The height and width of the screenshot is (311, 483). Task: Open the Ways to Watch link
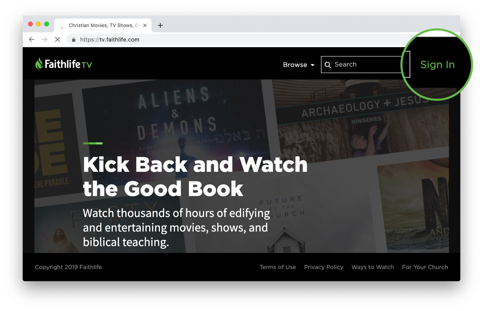373,267
